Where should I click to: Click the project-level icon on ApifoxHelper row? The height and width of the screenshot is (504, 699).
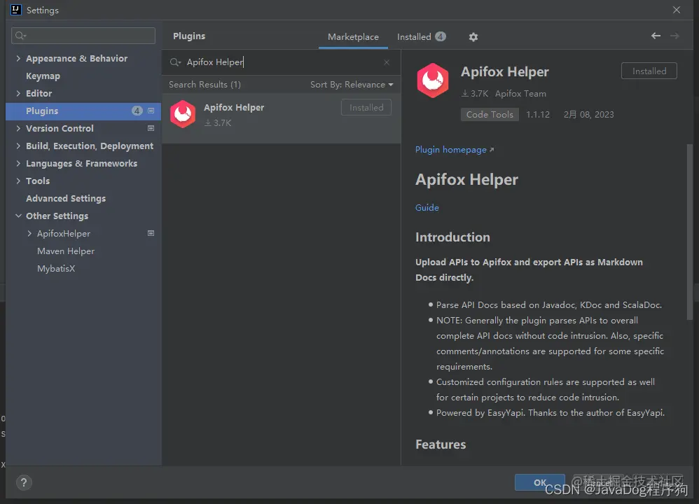[151, 233]
